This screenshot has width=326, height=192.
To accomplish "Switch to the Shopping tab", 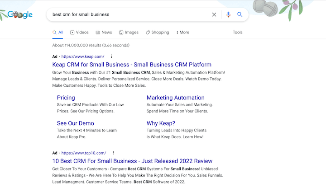I will (158, 33).
